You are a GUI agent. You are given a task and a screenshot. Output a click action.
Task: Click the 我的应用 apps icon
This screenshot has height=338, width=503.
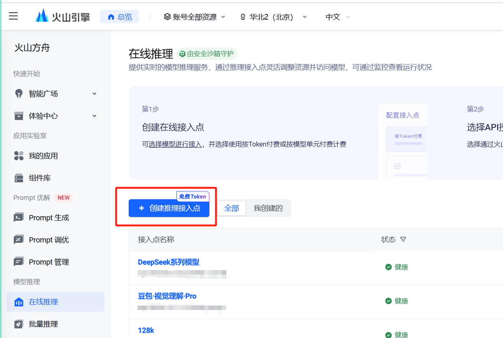[18, 156]
